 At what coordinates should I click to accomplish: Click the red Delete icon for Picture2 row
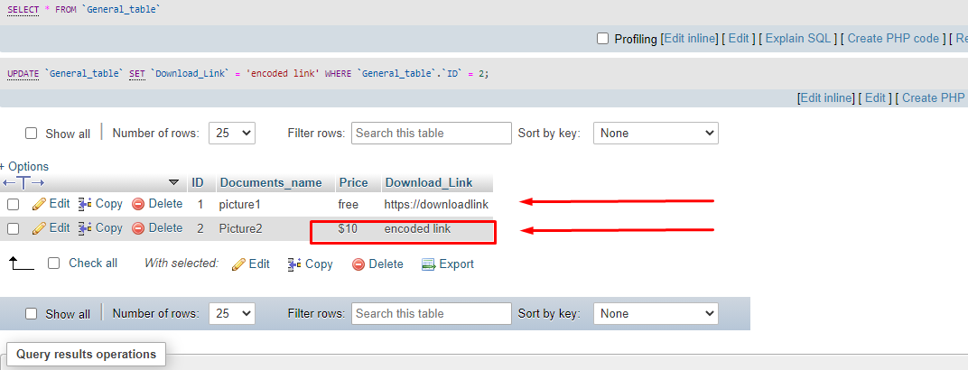coord(138,228)
